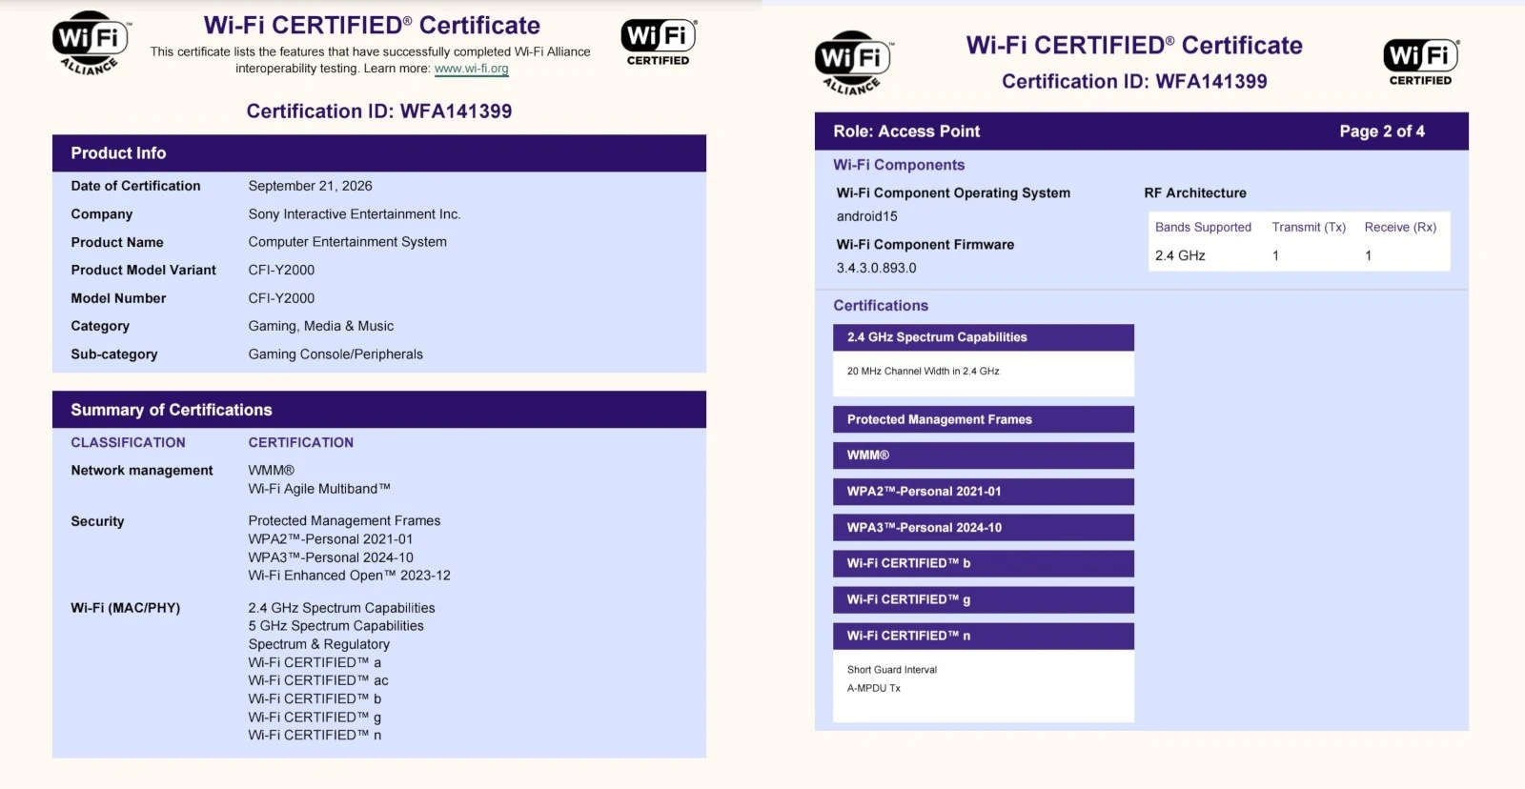Click the Certification ID WFA141399 on left page
The width and height of the screenshot is (1525, 789).
(x=379, y=111)
